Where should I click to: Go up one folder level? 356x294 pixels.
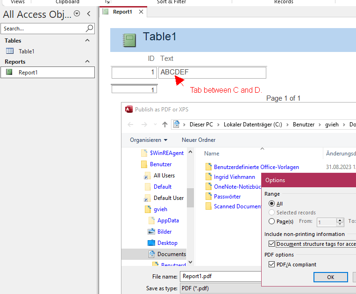pos(165,125)
